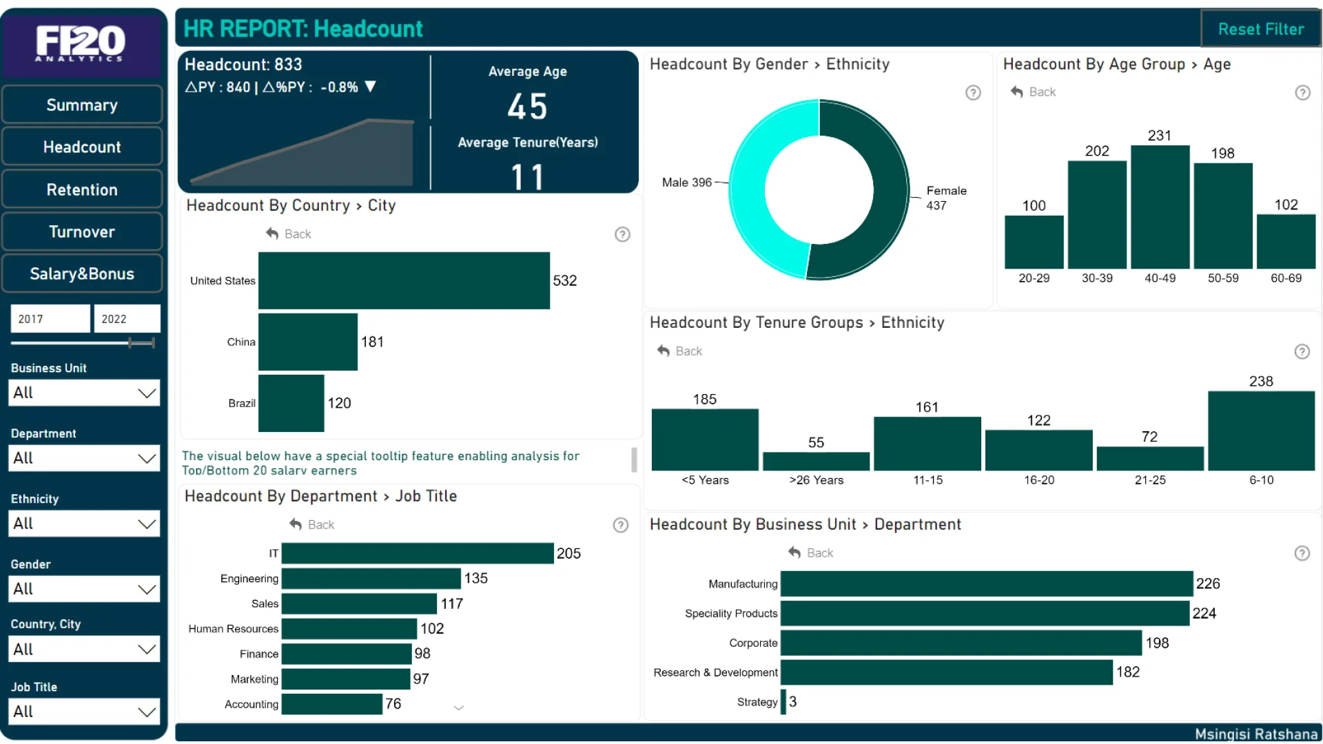Viewport: 1323px width, 744px height.
Task: Select the United States bar
Action: point(404,280)
